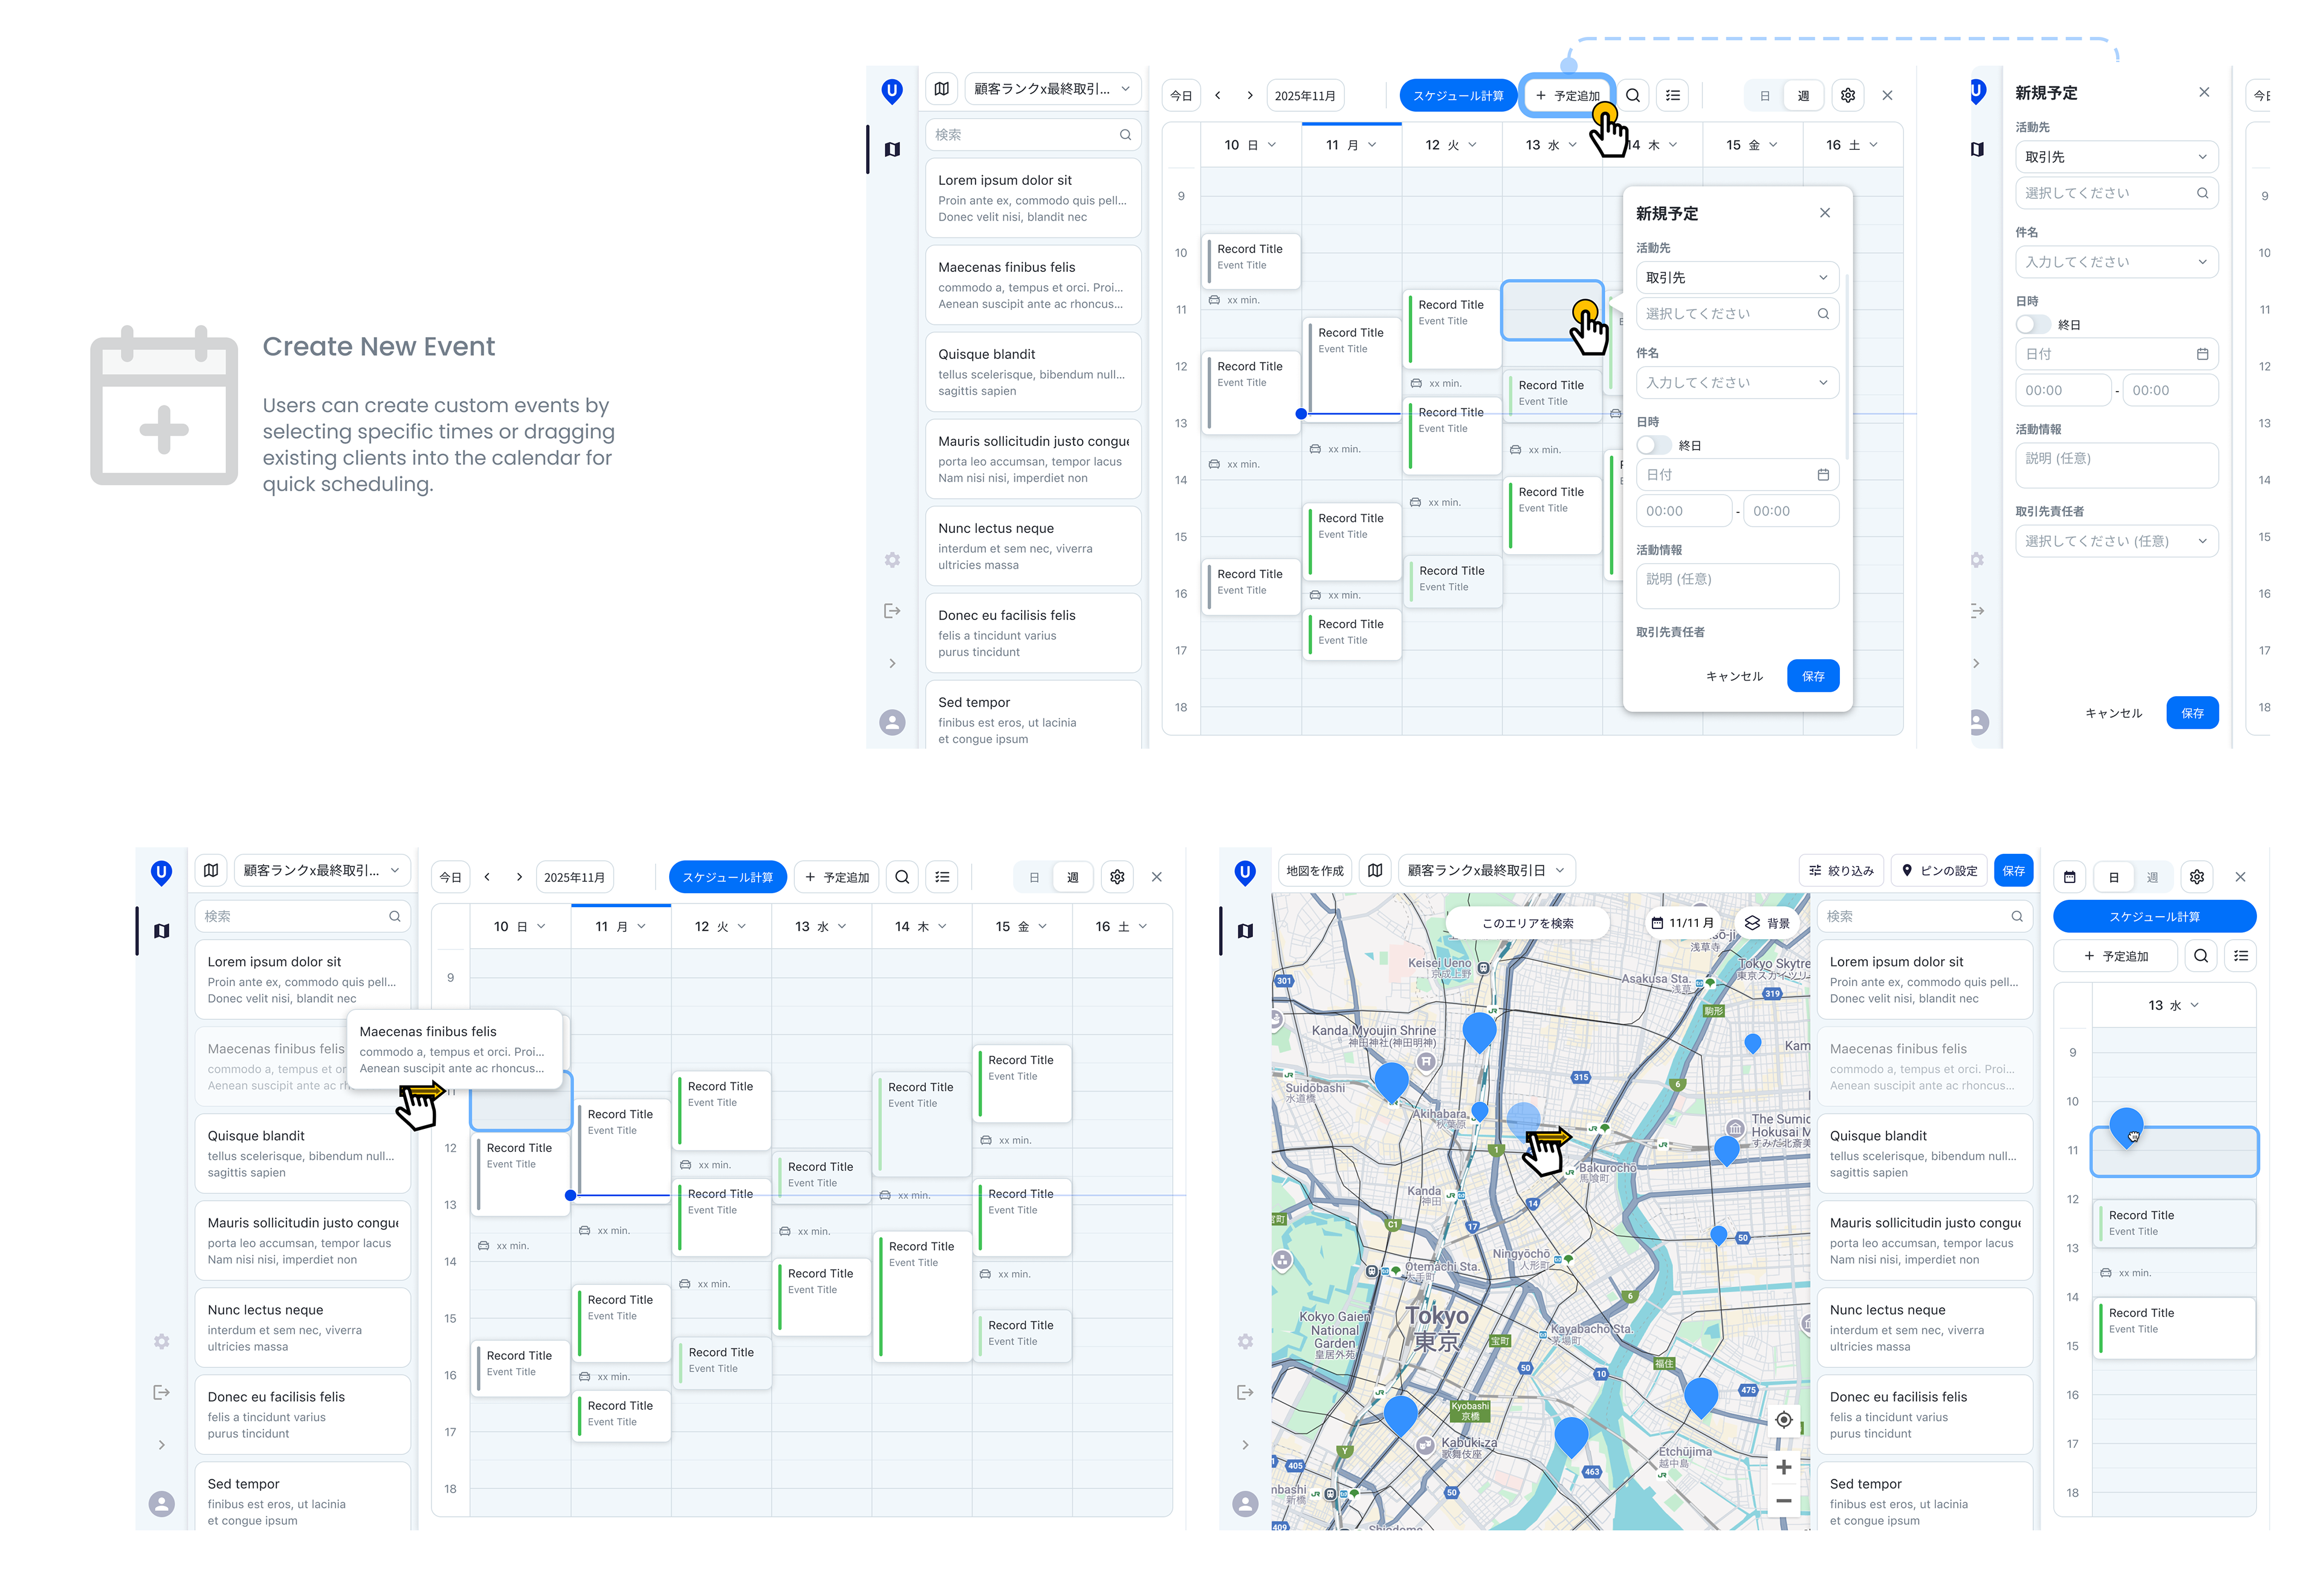Click the 11/11 月 date chip on the map
The image size is (2321, 1596).
point(1683,923)
